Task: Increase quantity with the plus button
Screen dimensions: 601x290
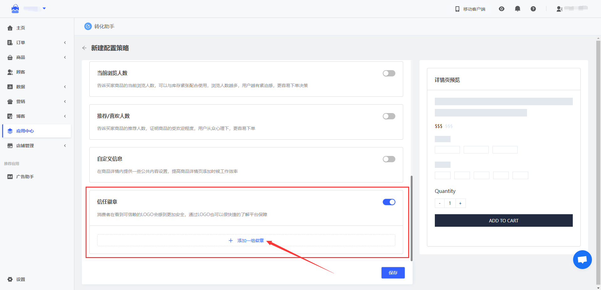Action: click(460, 203)
